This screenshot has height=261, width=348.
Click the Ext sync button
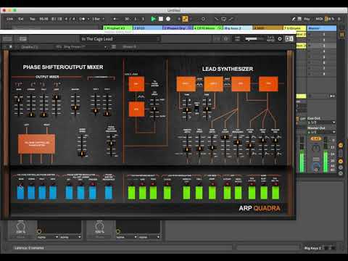tap(21, 19)
